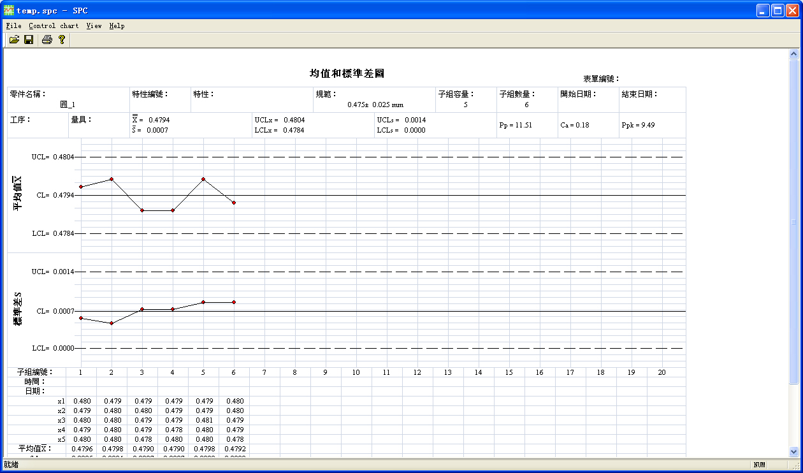
Task: Click the vertical scrollbar down arrow
Action: (x=793, y=451)
